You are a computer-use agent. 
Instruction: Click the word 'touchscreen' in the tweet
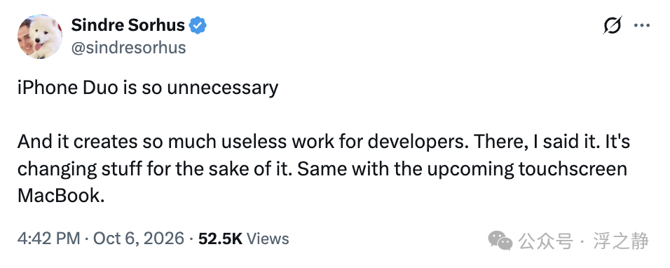(573, 169)
